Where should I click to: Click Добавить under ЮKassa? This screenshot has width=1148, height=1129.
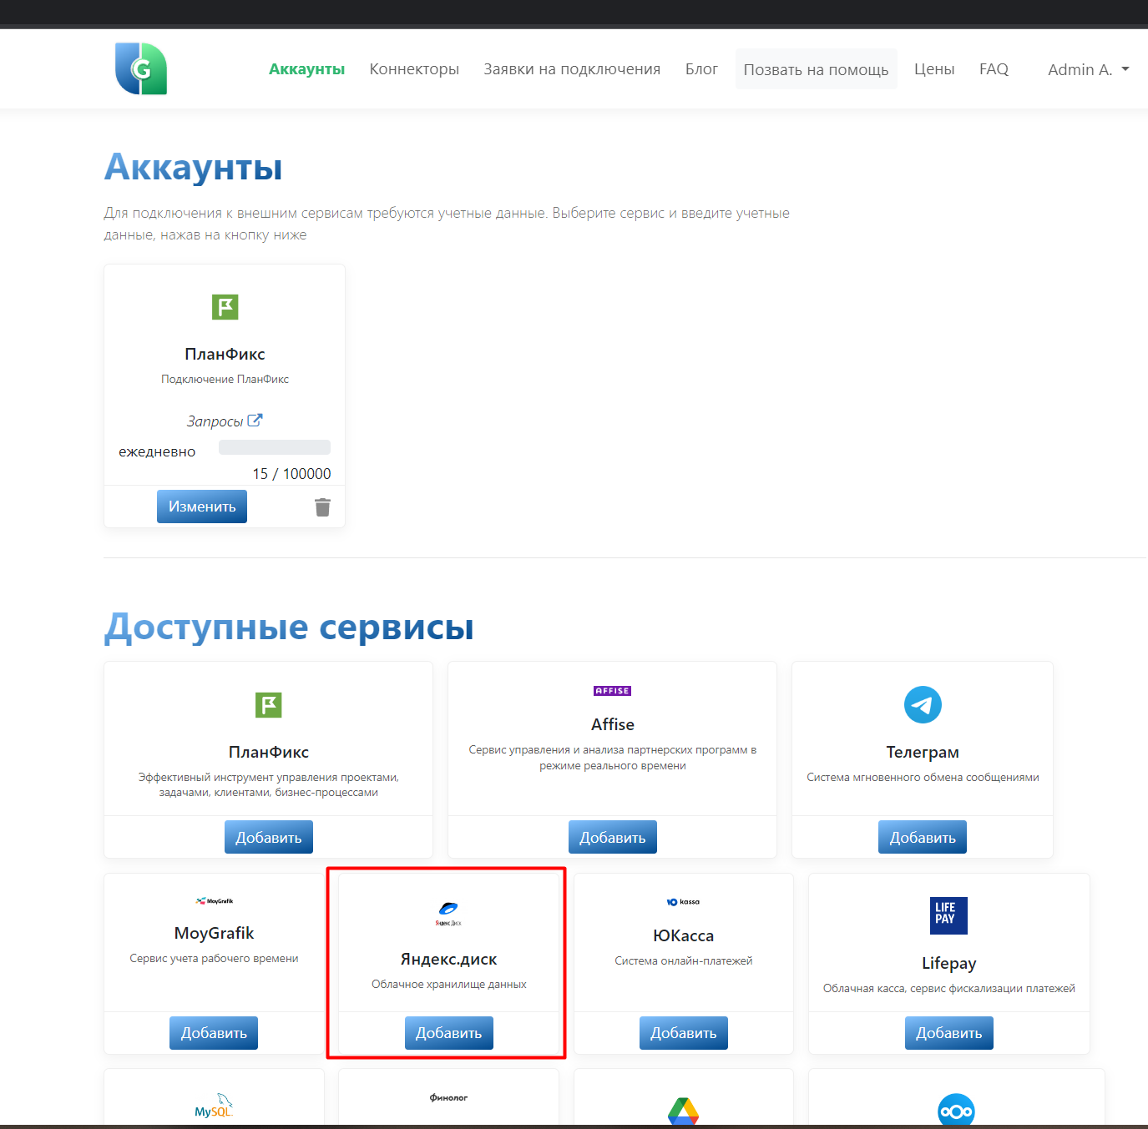point(683,1033)
